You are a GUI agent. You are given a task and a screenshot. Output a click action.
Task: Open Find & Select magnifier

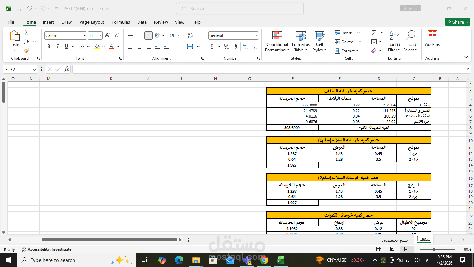(410, 42)
